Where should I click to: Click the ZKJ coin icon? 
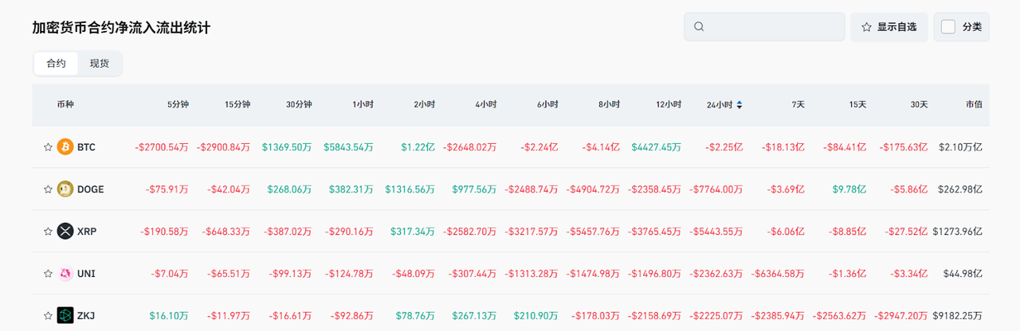click(65, 316)
